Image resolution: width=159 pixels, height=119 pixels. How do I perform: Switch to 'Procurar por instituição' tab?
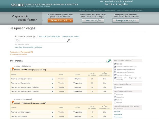coord(49,36)
